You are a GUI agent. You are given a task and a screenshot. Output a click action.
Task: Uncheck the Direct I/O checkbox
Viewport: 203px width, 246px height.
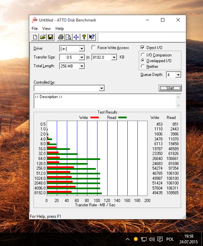(143, 48)
